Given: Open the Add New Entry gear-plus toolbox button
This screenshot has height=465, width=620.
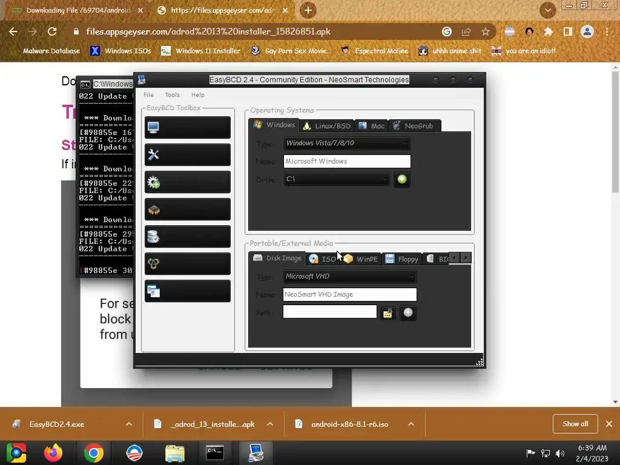Looking at the screenshot, I should 188,182.
